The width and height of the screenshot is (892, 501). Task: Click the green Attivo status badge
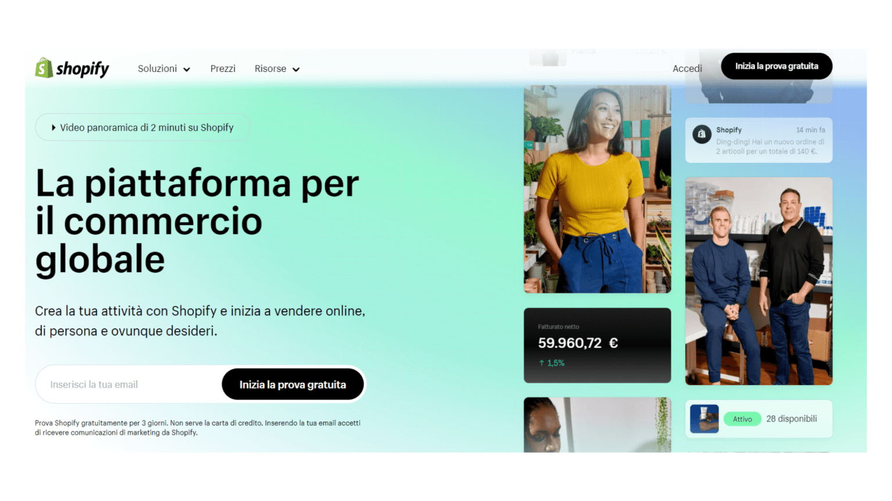click(742, 419)
